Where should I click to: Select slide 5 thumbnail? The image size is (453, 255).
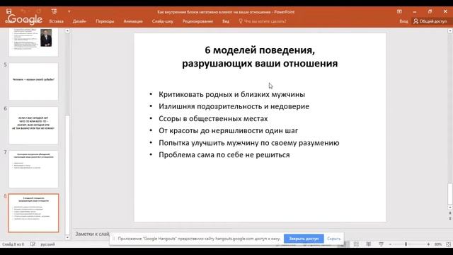pyautogui.click(x=33, y=81)
